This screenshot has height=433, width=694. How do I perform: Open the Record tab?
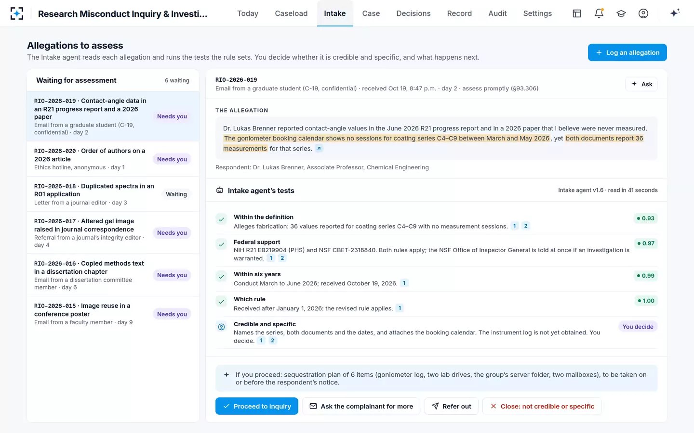[459, 13]
